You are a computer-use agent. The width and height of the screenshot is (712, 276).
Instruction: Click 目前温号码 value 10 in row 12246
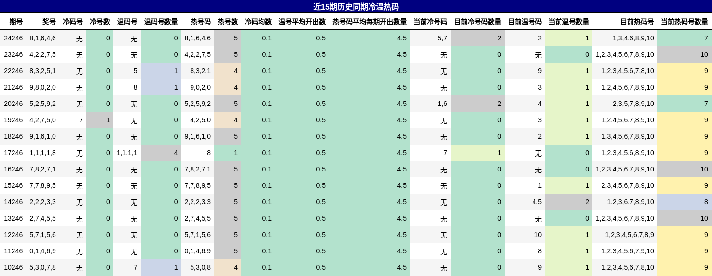pyautogui.click(x=538, y=235)
